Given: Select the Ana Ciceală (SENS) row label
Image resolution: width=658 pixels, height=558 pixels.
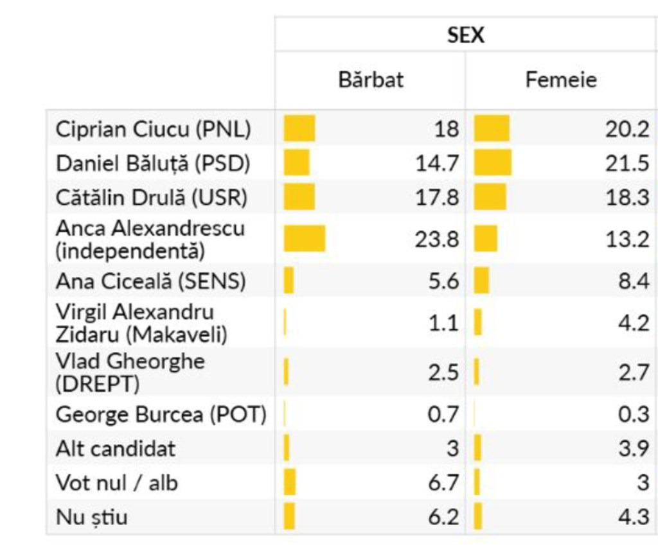Looking at the screenshot, I should click(x=150, y=281).
